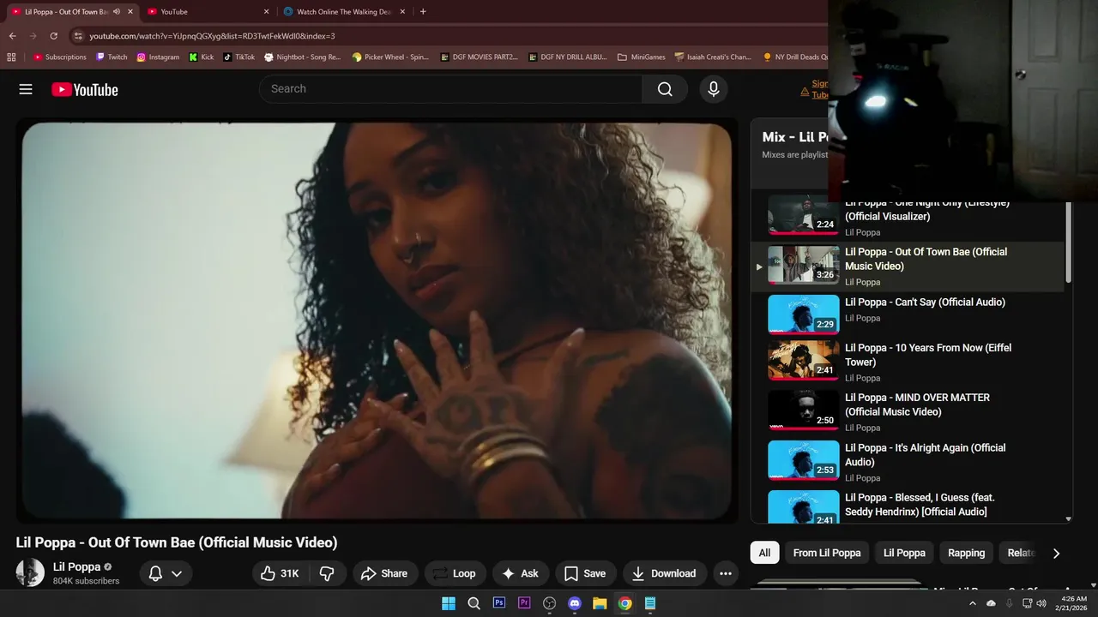Dislike the video with thumbs down
1098x617 pixels.
(x=327, y=573)
